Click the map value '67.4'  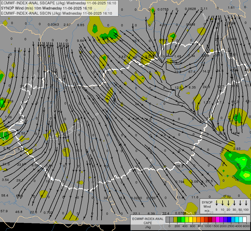tap(192, 72)
